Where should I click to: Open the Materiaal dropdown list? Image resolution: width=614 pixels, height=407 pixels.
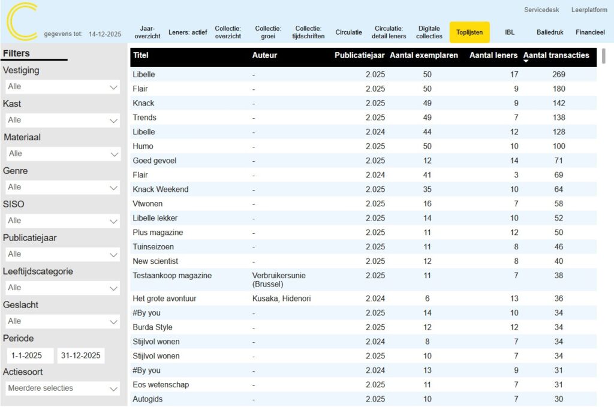tap(114, 154)
